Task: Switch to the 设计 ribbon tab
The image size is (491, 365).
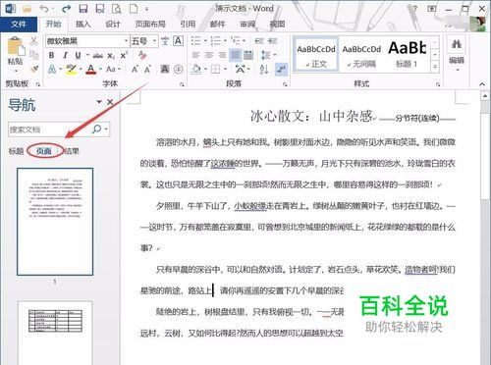Action: click(113, 24)
